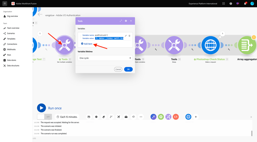Click the green gear Tools favorite icon
The width and height of the screenshot is (257, 142).
161,117
